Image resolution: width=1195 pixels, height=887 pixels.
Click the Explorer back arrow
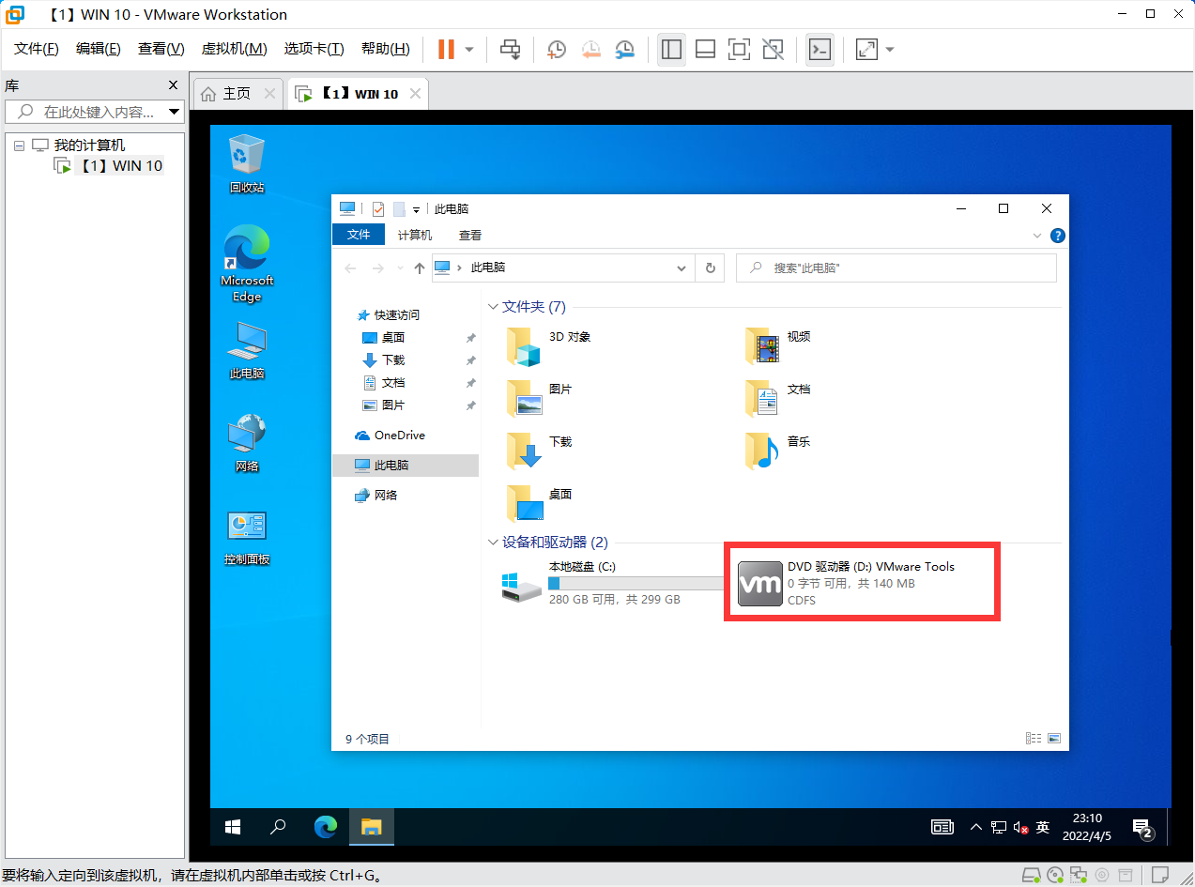(x=350, y=268)
